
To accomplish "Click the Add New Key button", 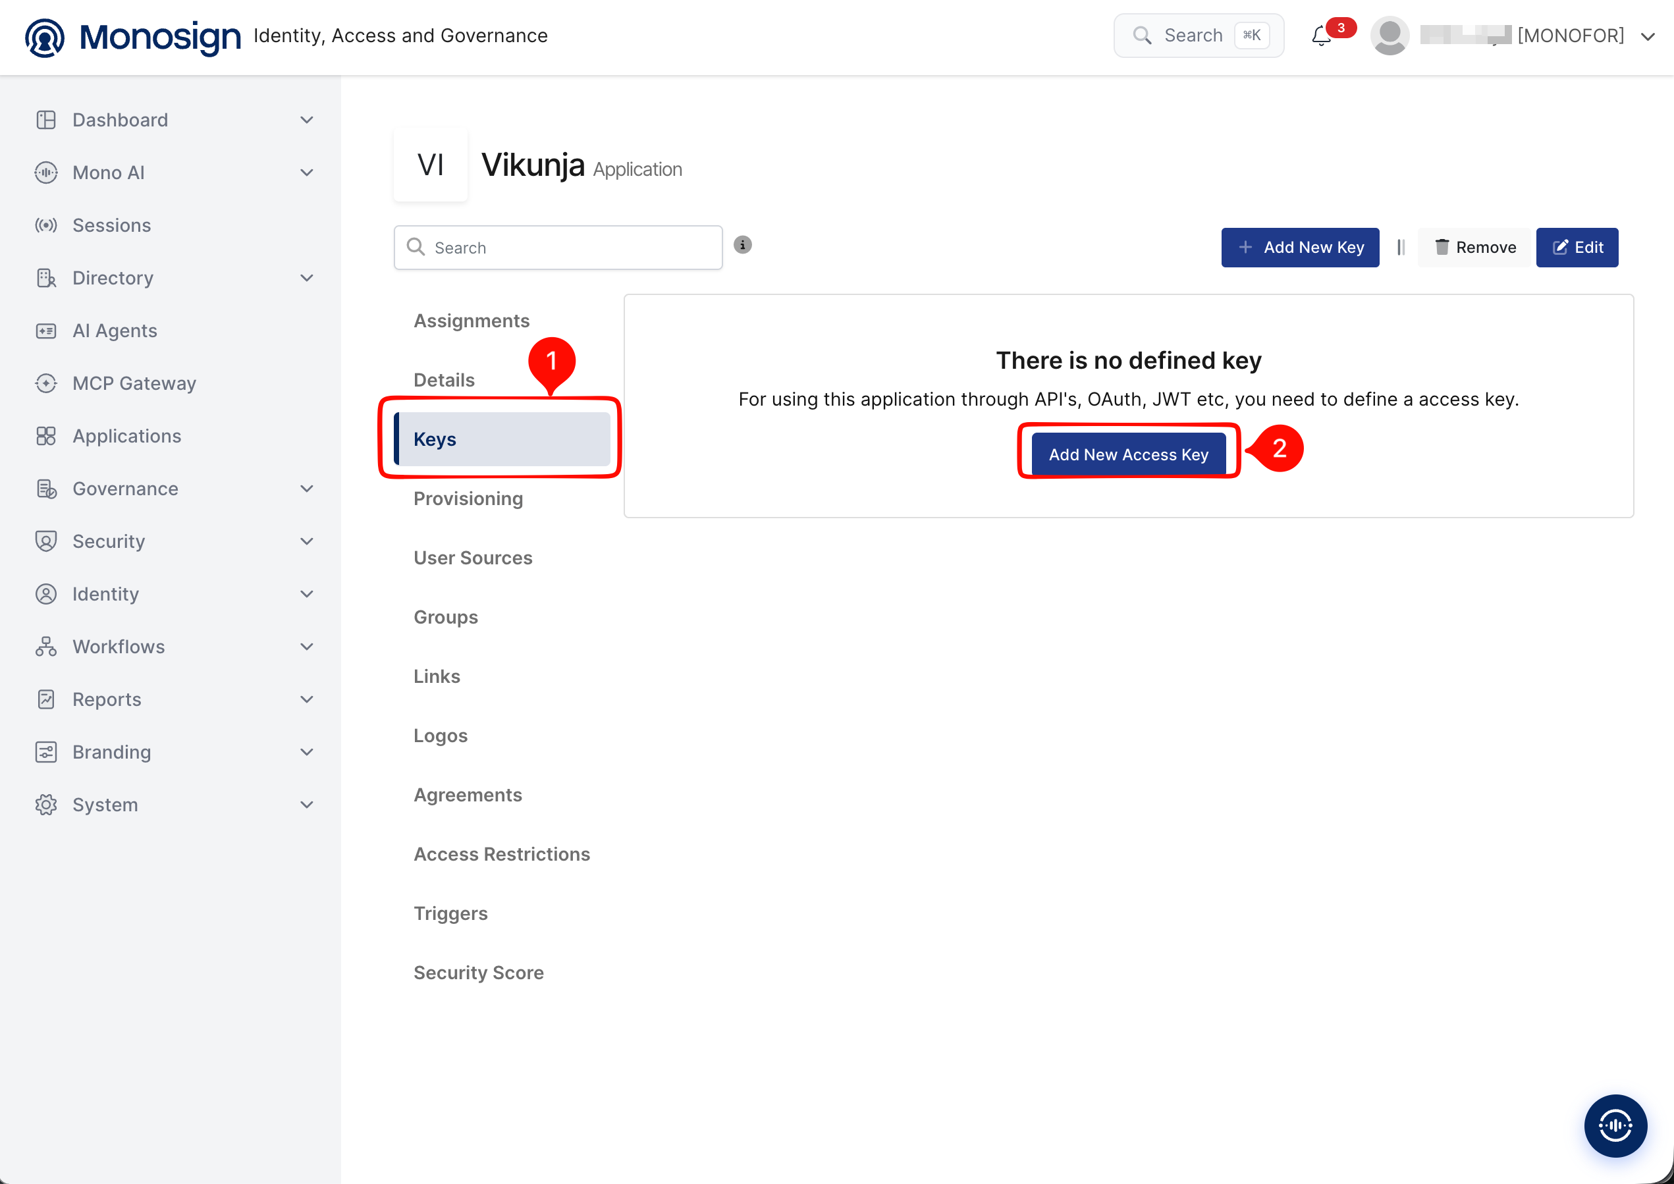I will pos(1300,247).
